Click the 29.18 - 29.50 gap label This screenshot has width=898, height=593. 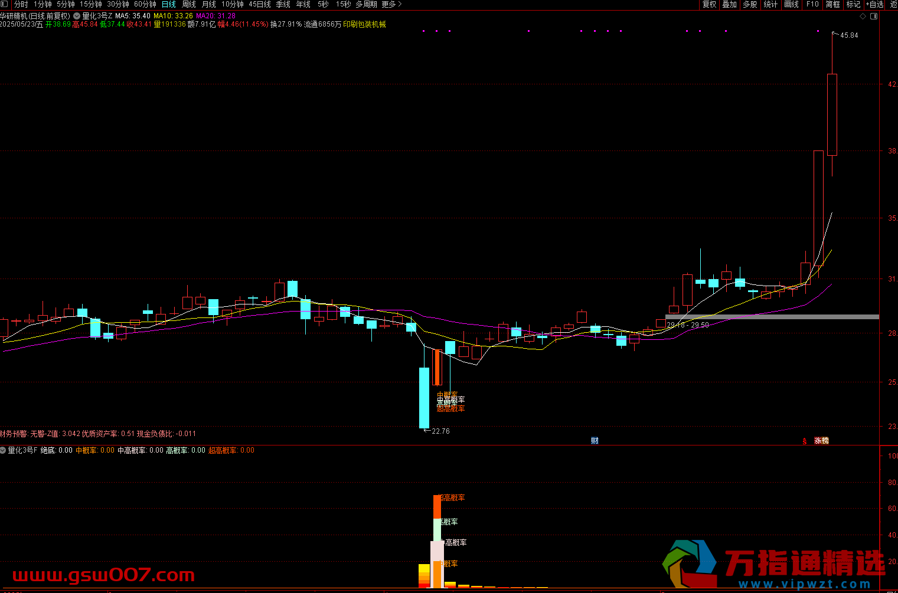point(688,325)
